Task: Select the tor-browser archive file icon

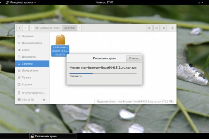Action: (x=60, y=39)
